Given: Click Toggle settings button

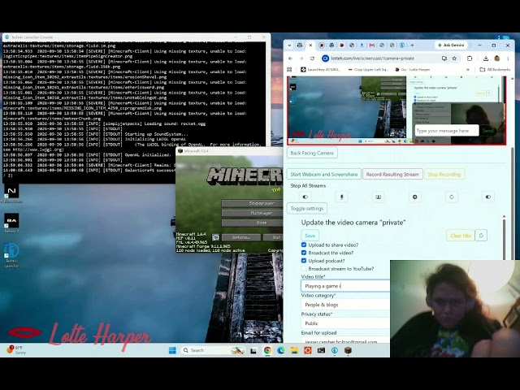Looking at the screenshot, I should 307,208.
